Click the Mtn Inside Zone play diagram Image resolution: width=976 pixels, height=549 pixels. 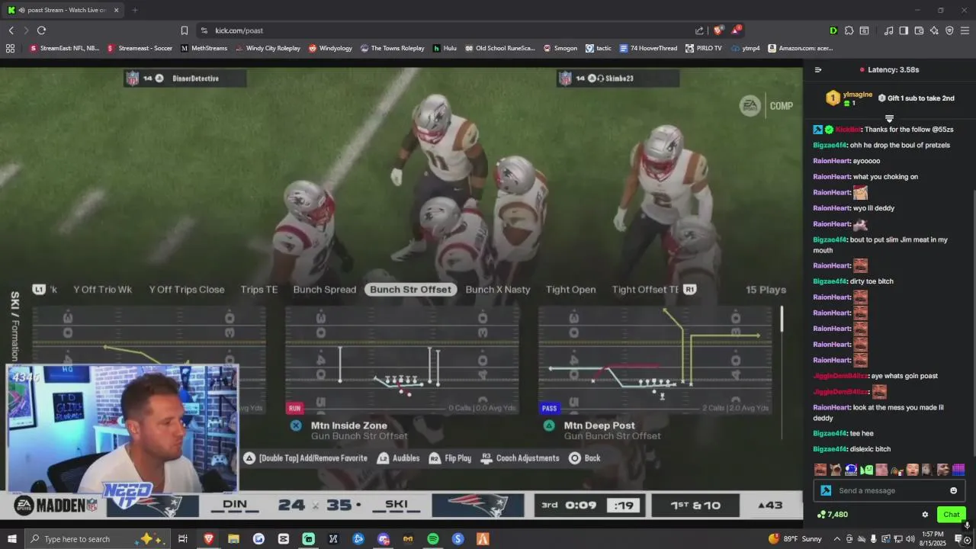(402, 360)
